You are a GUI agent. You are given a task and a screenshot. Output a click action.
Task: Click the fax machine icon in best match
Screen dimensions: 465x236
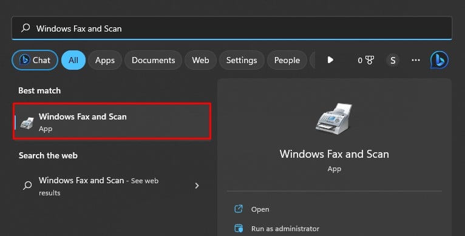point(27,123)
